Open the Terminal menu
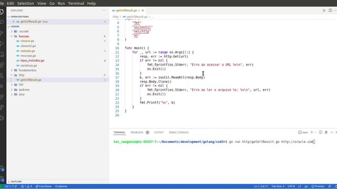The image size is (337, 189). 76,4
